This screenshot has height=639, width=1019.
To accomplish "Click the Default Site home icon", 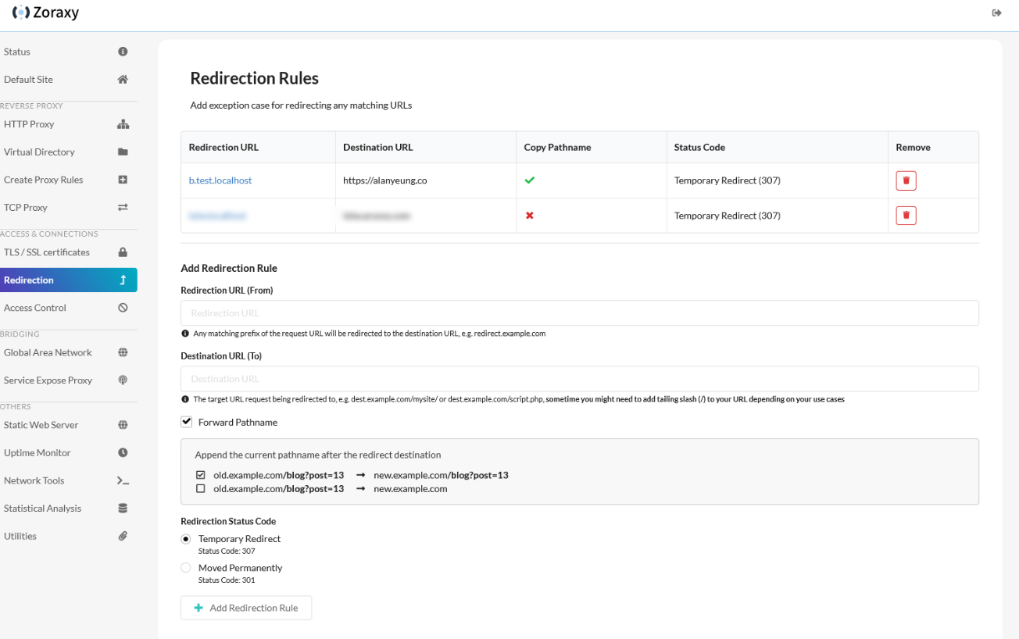I will coord(123,80).
